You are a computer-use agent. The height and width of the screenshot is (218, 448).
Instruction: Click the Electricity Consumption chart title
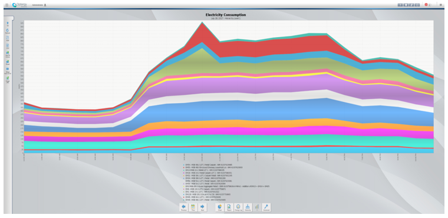226,15
